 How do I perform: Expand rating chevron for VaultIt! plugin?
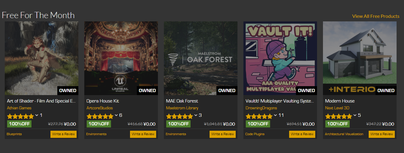(275, 115)
